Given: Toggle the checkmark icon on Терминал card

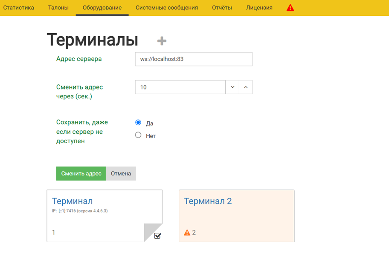Looking at the screenshot, I should coord(157,235).
